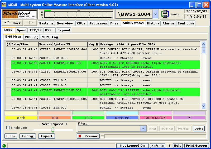This screenshot has height=149, width=211.
Task: Tick the small checkbox beside Resume
Action: (x=103, y=136)
